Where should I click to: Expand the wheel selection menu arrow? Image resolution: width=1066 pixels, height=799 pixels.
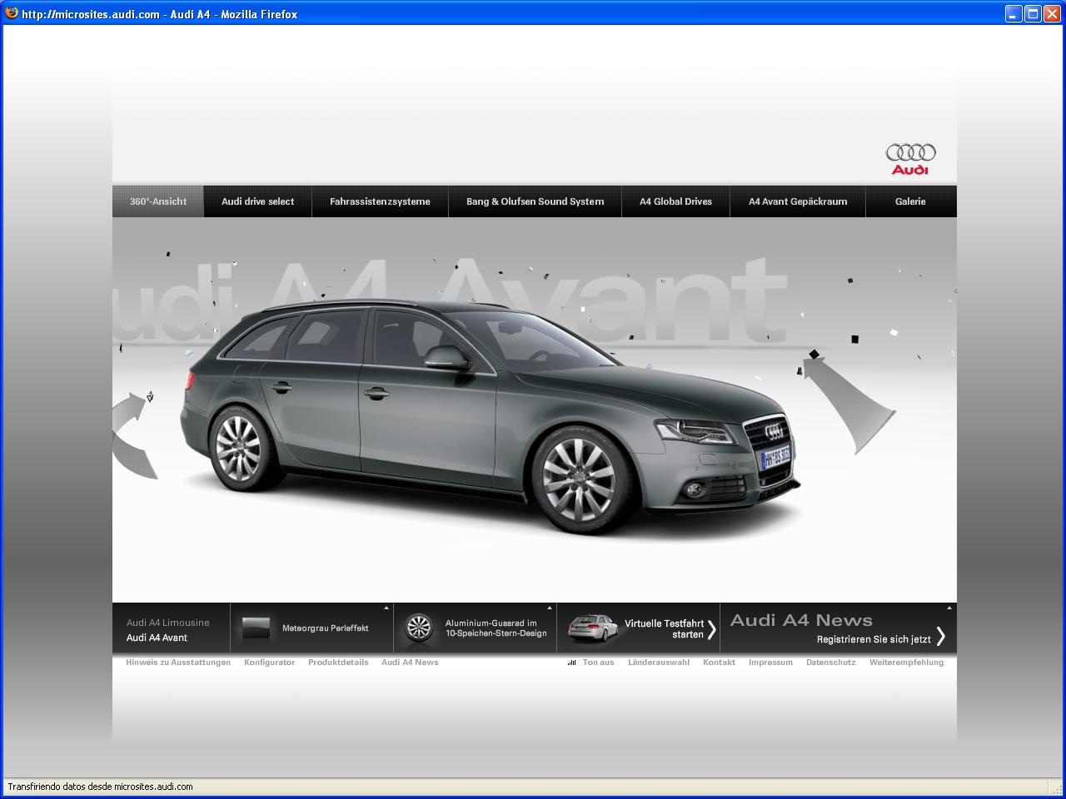click(x=549, y=608)
